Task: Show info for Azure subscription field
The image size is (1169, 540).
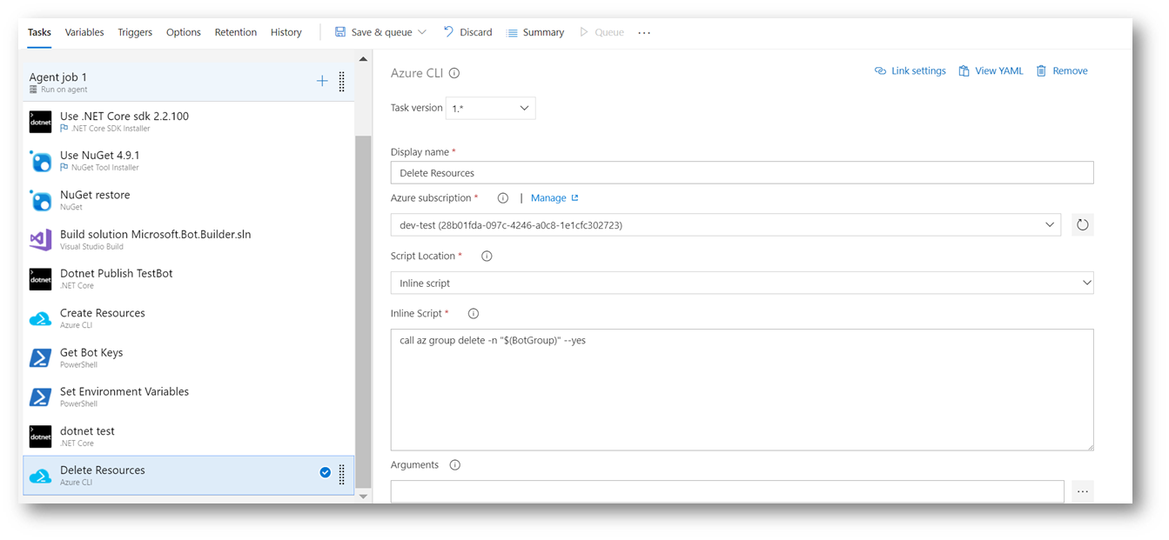Action: [503, 198]
